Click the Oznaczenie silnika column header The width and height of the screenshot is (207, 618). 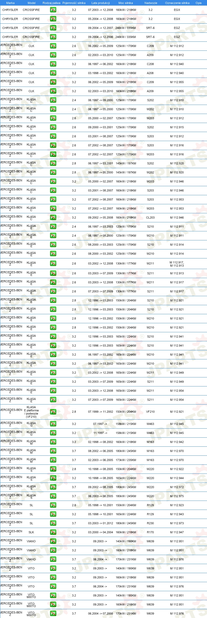pyautogui.click(x=177, y=3)
